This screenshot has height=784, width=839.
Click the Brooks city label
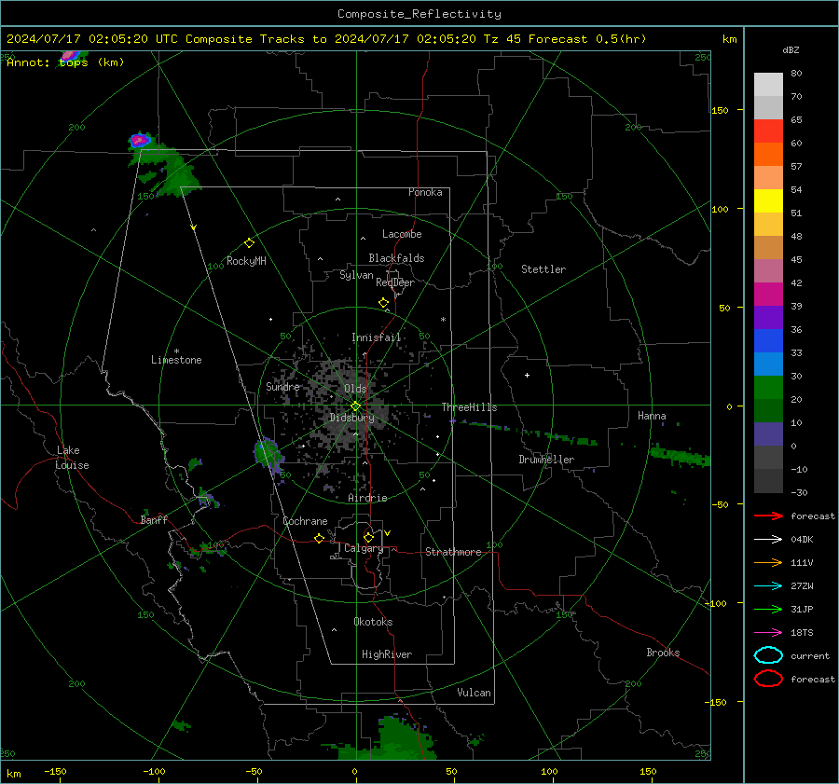click(x=663, y=653)
